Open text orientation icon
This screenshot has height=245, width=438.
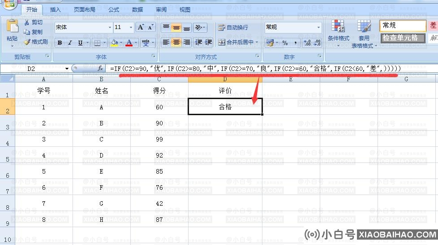coord(198,27)
